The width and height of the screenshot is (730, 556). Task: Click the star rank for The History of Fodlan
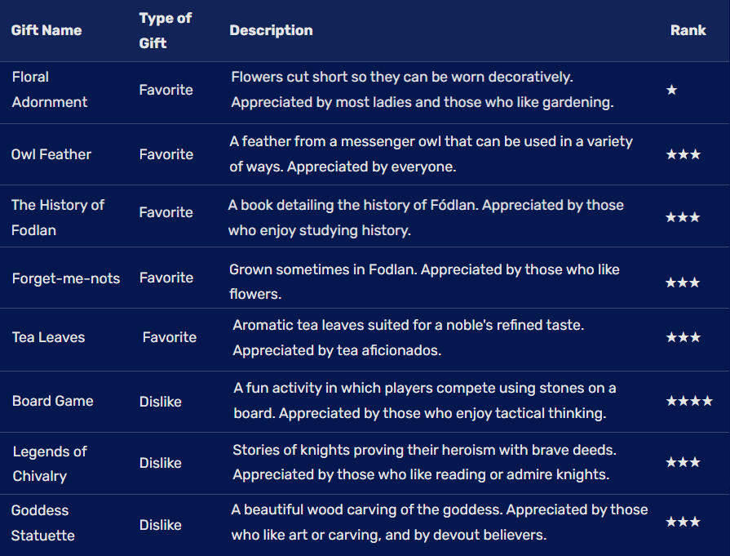tap(683, 217)
